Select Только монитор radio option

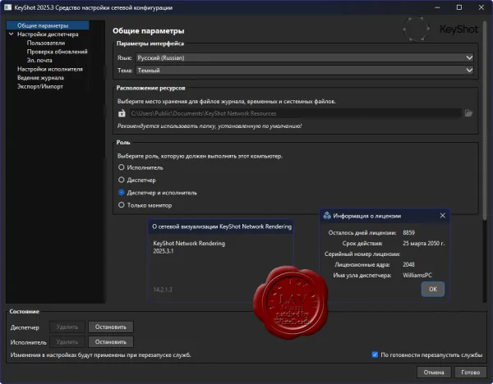click(x=122, y=205)
